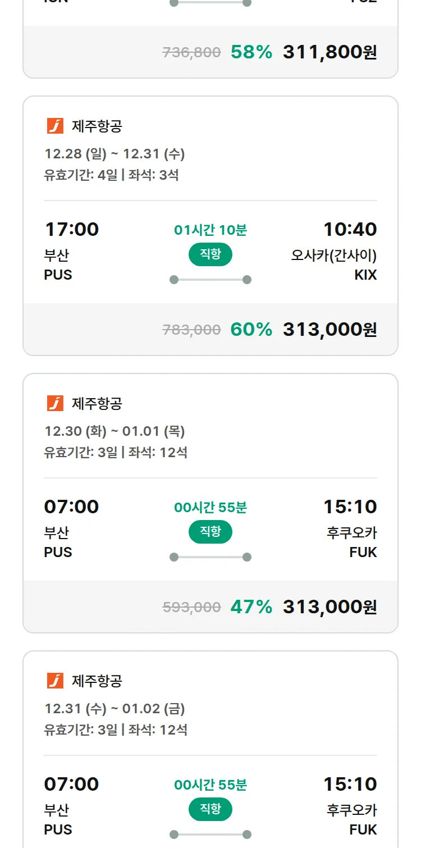421x848 pixels.
Task: Click Jeju Air logo on 12.28 flight
Action: [55, 126]
